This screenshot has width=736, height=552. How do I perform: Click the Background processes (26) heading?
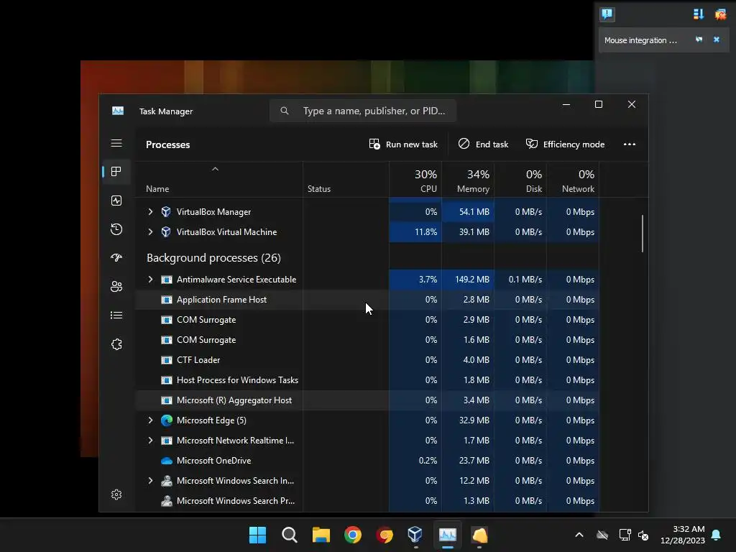point(213,258)
